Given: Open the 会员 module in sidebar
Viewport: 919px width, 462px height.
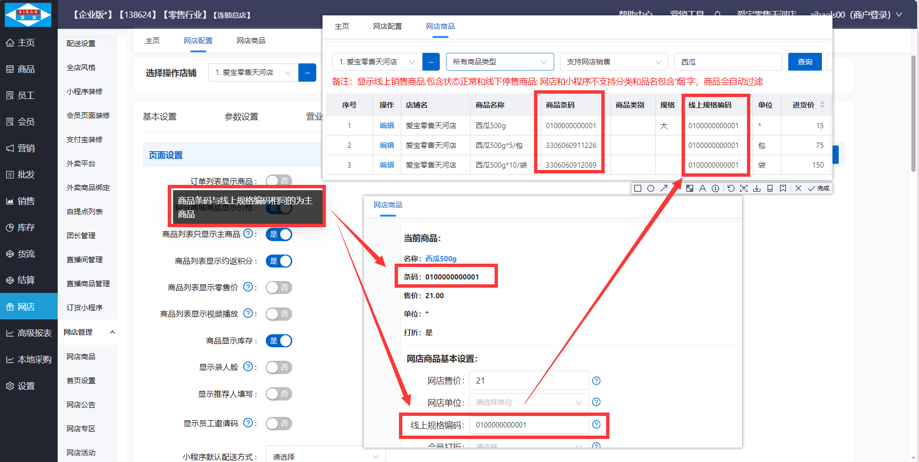Looking at the screenshot, I should (x=20, y=122).
